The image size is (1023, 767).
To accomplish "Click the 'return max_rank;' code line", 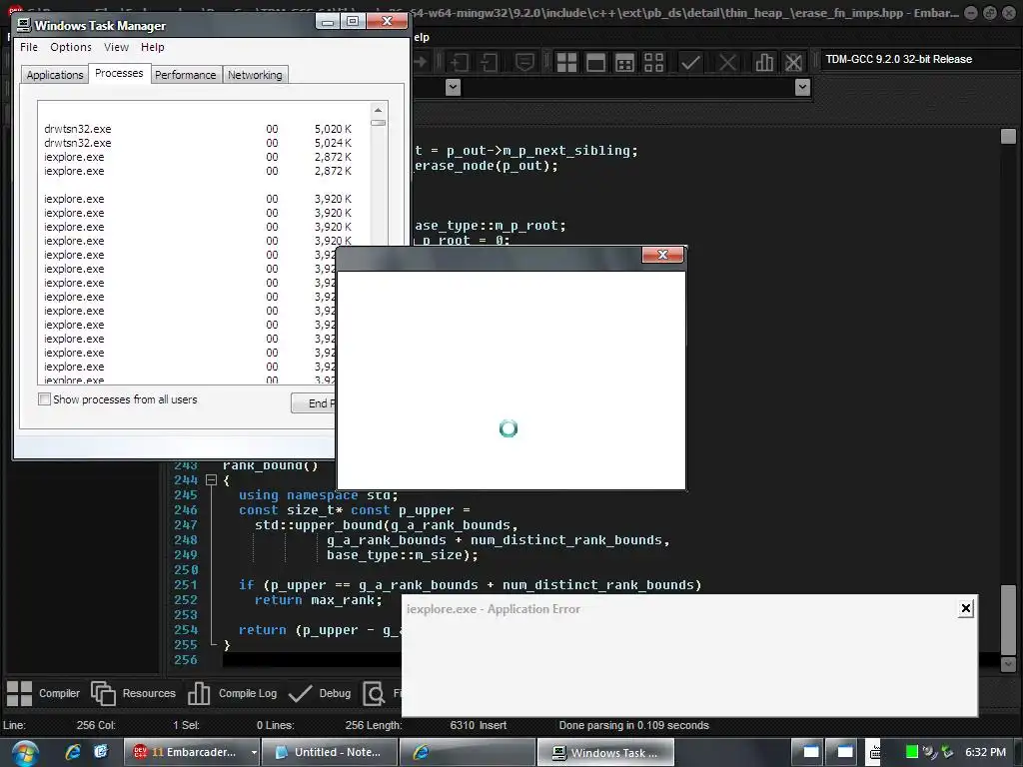I will tap(319, 600).
